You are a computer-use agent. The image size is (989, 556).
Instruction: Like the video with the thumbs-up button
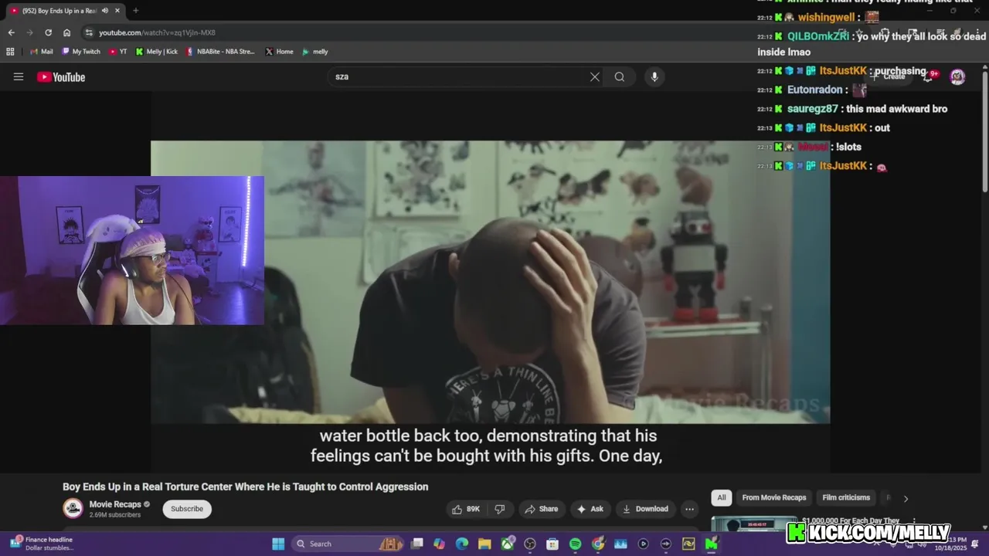[467, 509]
